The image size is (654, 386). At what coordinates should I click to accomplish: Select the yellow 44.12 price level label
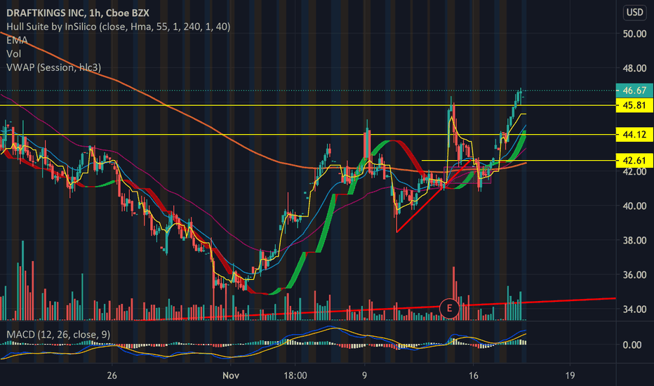click(x=634, y=134)
